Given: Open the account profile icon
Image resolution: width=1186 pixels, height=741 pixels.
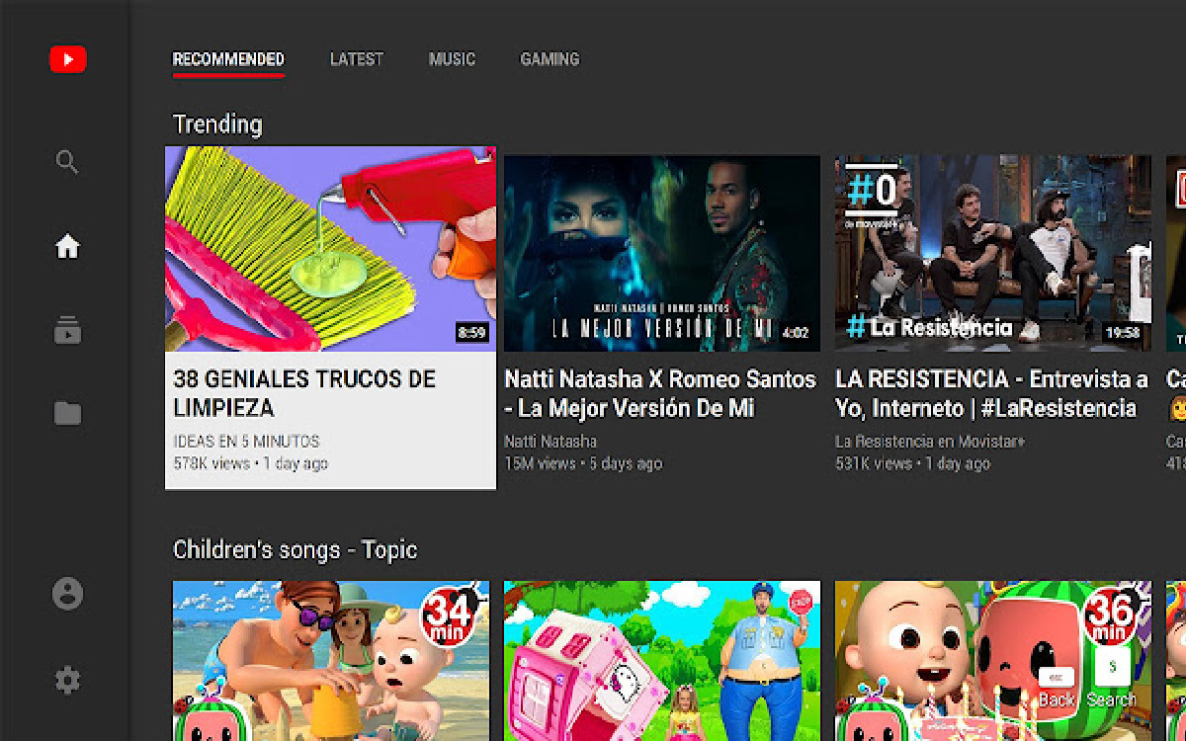Looking at the screenshot, I should [x=66, y=594].
